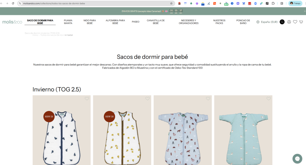The image size is (306, 165).
Task: Go to Pijama Manta menu item
Action: (x=68, y=22)
